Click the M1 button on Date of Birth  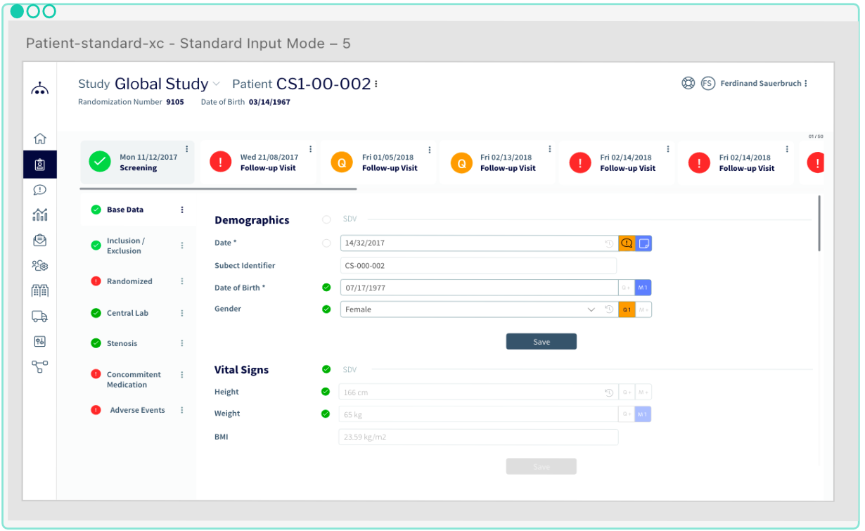point(643,288)
